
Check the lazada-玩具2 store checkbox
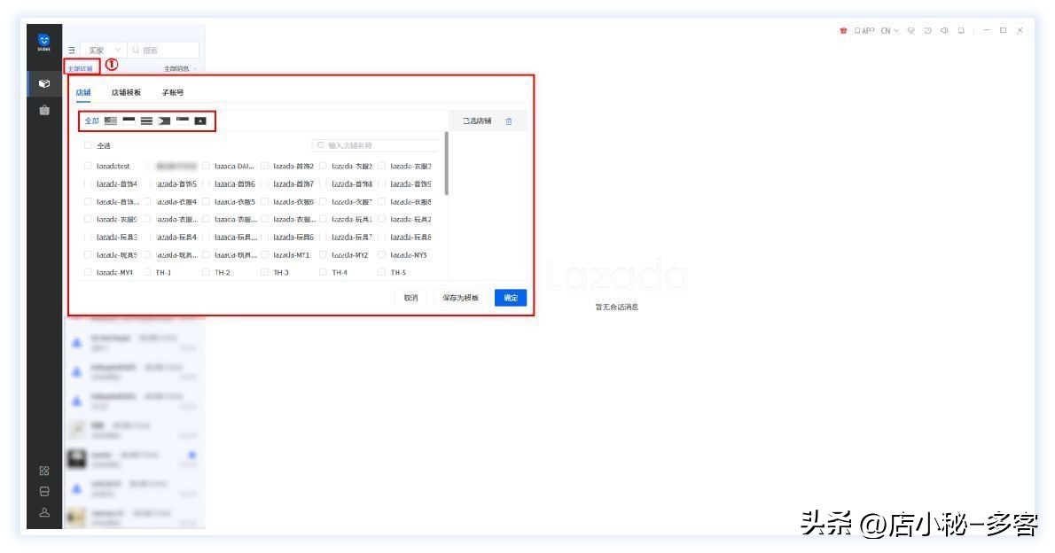click(x=381, y=219)
